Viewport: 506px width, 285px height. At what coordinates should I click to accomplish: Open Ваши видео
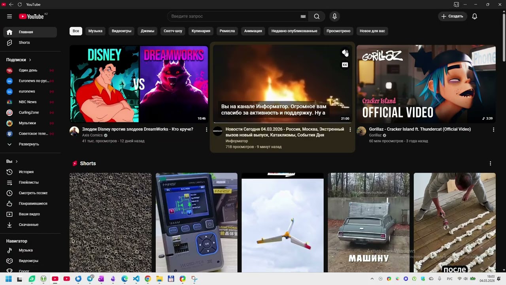coord(30,214)
